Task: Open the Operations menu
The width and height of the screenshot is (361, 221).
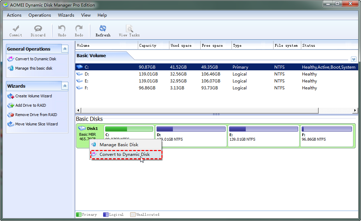Action: coord(40,15)
